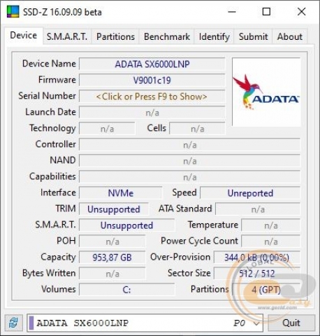The image size is (320, 336).
Task: Click firmware value V9001c19
Action: click(x=152, y=80)
